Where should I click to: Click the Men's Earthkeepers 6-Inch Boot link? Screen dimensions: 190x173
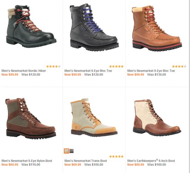click(151, 161)
